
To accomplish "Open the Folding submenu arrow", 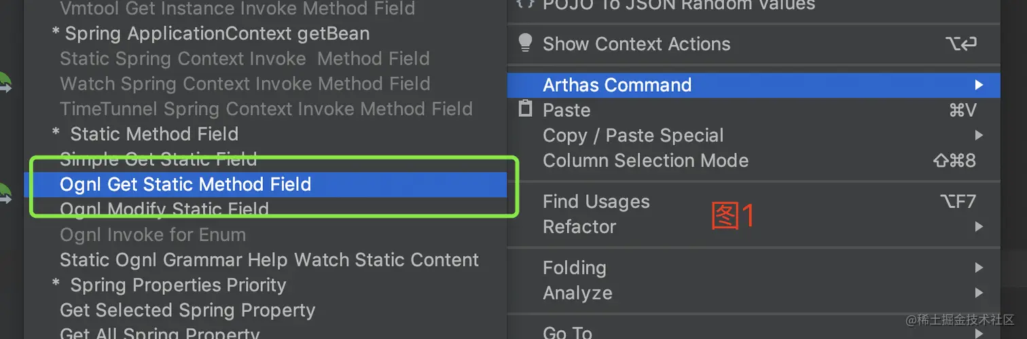I will (979, 268).
